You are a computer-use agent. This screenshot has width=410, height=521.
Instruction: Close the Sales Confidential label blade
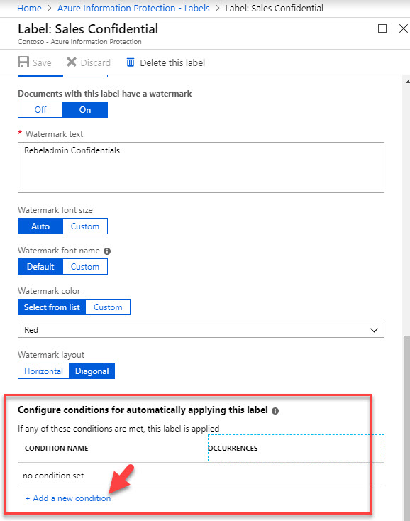[x=404, y=28]
